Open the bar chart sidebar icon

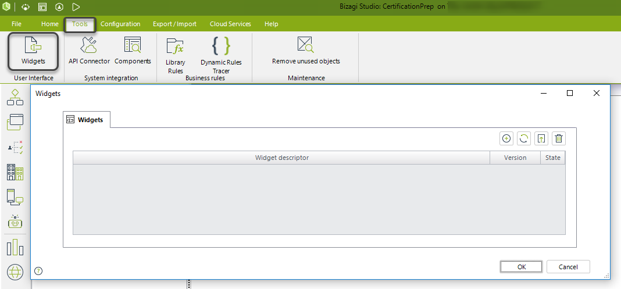15,247
